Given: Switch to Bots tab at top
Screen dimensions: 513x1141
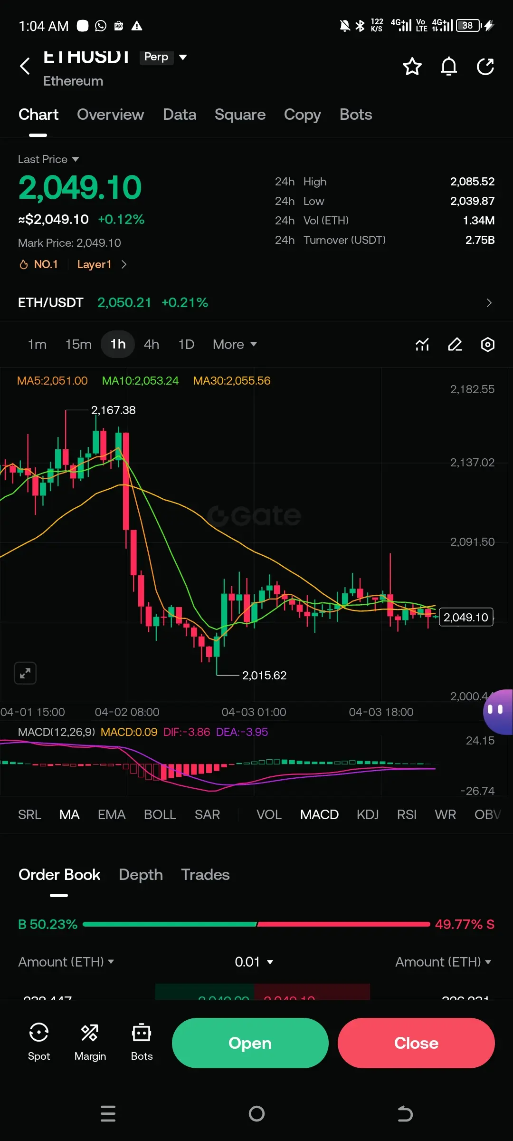Looking at the screenshot, I should 356,115.
